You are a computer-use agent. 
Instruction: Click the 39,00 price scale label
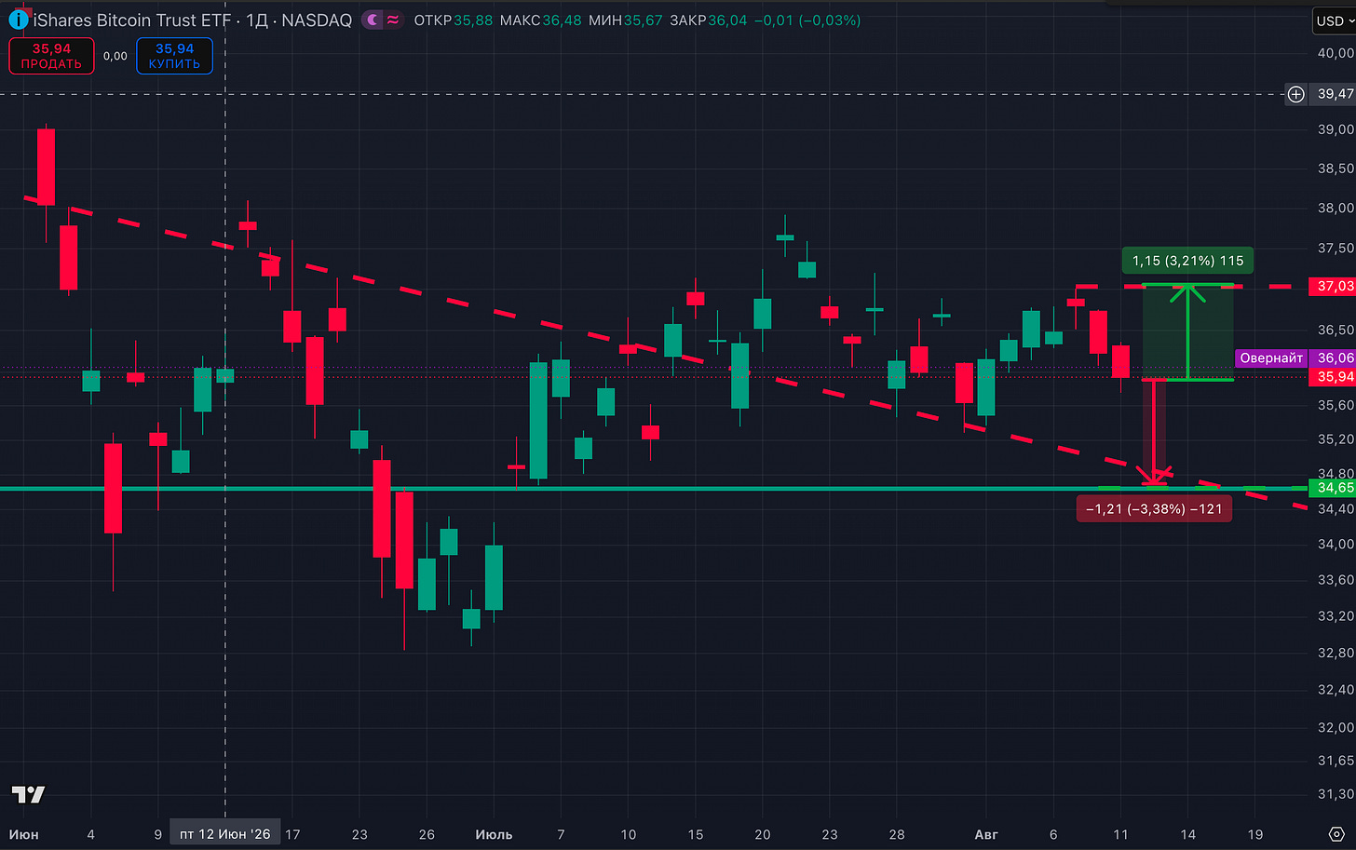(x=1336, y=129)
